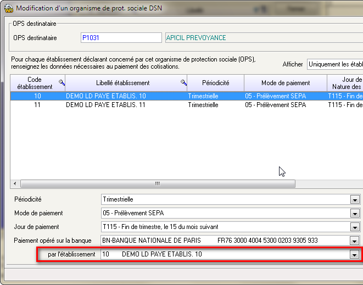
Task: Open the Jour de paiement dropdown
Action: pyautogui.click(x=355, y=227)
